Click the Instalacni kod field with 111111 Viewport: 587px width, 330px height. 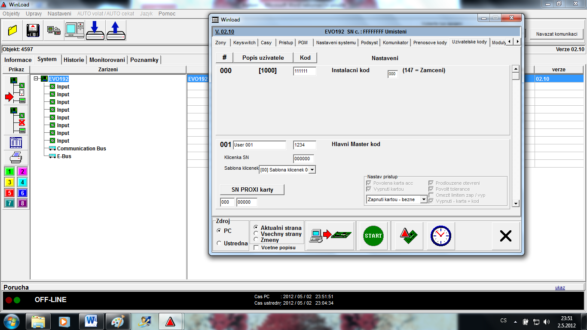coord(305,71)
